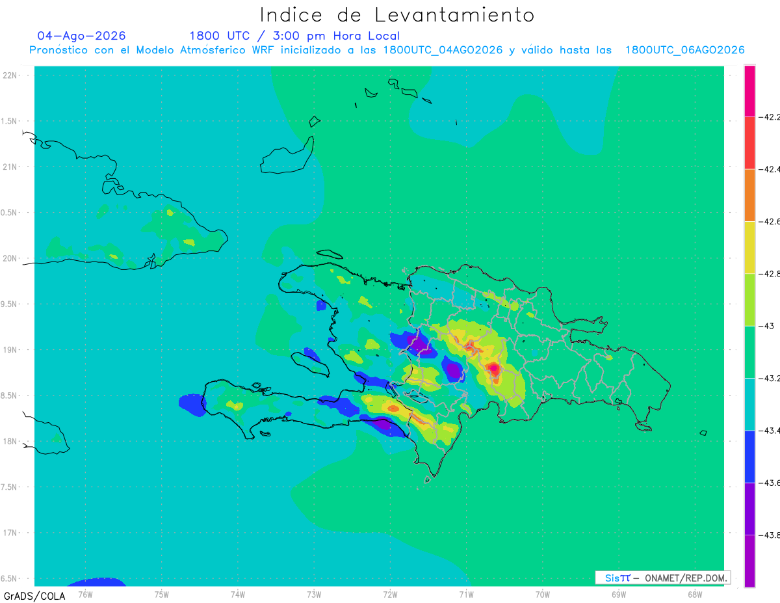Click the orange color bar segment

pos(749,195)
